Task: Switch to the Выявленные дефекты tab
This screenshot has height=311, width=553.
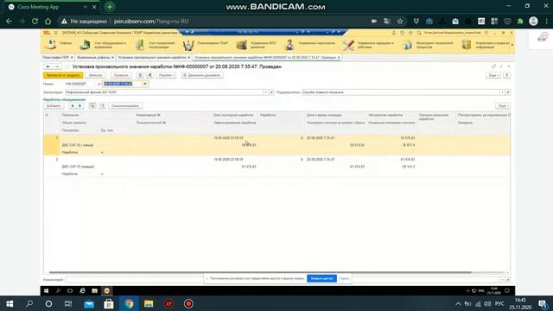Action: (93, 58)
